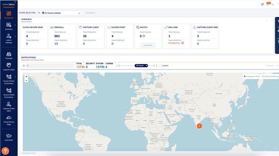Open the Capture Client sidebar icon
The height and width of the screenshot is (156, 279).
coord(9,67)
